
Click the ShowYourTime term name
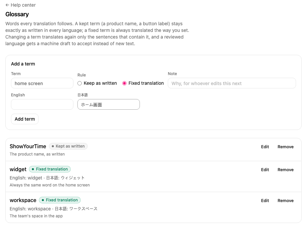point(28,147)
